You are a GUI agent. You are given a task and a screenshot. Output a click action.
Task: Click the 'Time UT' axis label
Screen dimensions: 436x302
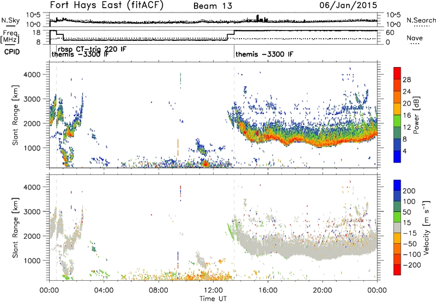tap(213, 299)
